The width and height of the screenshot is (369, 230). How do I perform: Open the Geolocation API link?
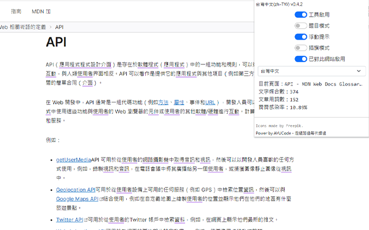(x=76, y=190)
